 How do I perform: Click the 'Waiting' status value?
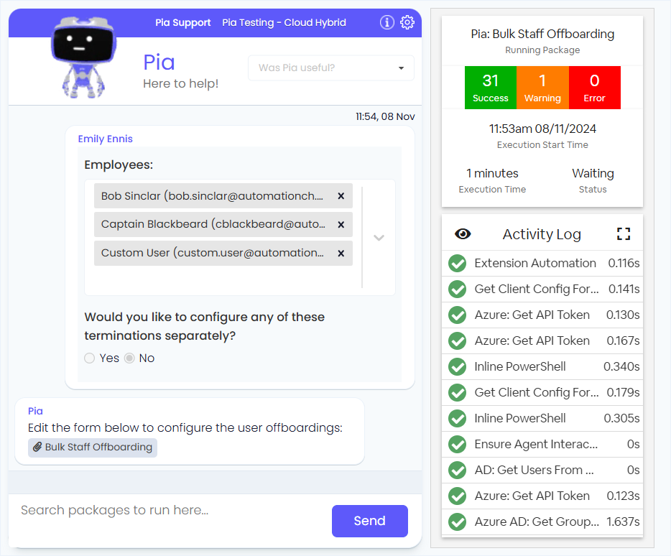[593, 173]
